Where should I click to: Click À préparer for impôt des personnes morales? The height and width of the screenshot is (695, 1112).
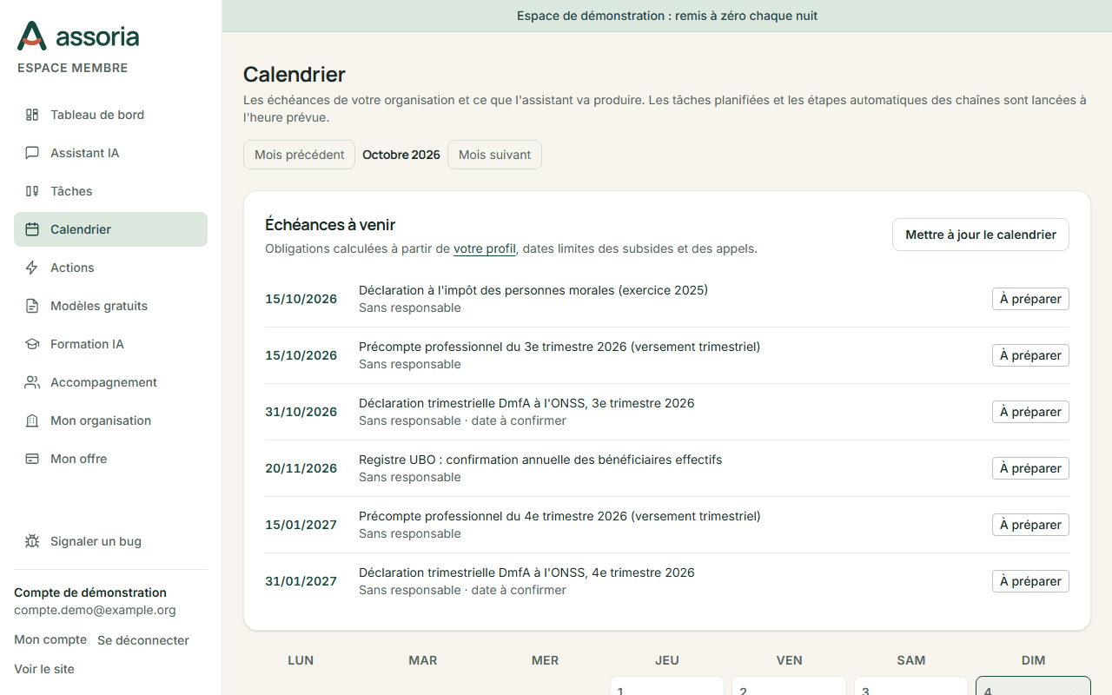(x=1030, y=299)
